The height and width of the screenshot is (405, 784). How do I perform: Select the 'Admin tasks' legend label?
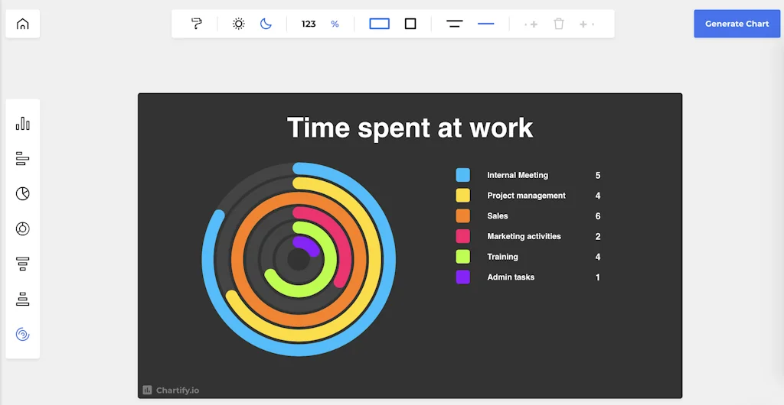(511, 277)
